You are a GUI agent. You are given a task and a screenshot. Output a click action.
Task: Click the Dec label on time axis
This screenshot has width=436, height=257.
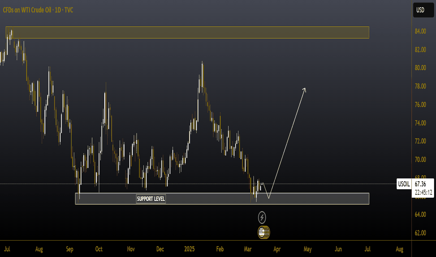click(160, 249)
